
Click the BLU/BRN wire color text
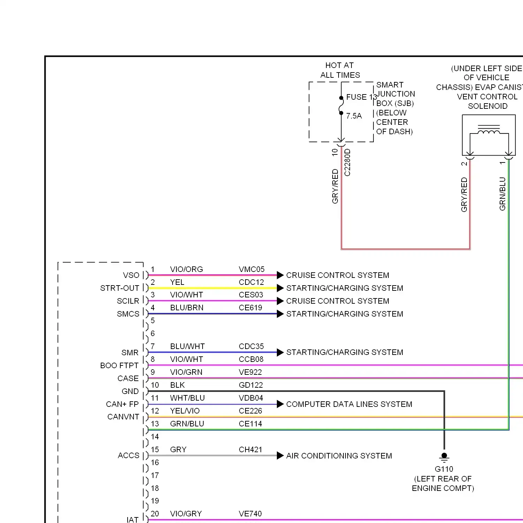click(x=187, y=308)
